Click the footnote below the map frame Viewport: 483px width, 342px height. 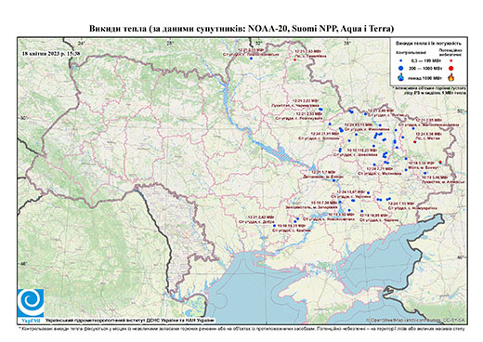click(x=241, y=328)
